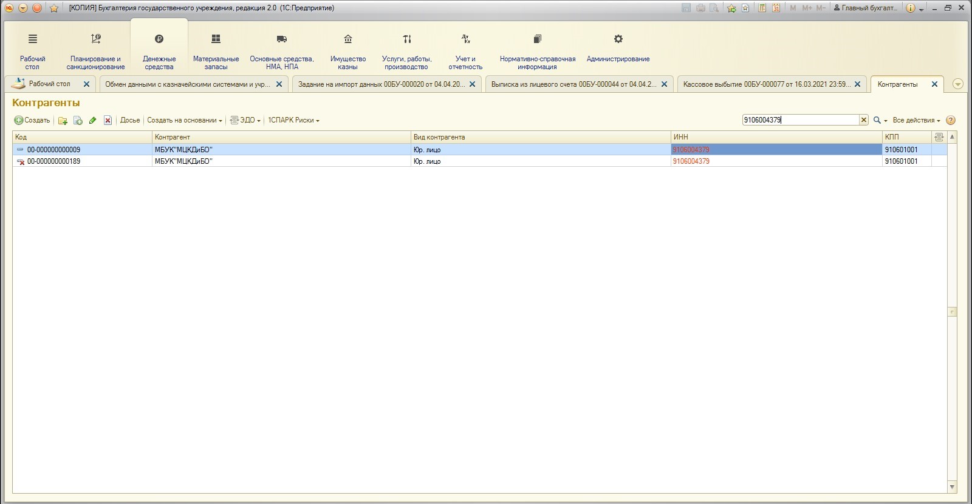972x504 pixels.
Task: Open the Материальные запасы section
Action: [x=216, y=49]
